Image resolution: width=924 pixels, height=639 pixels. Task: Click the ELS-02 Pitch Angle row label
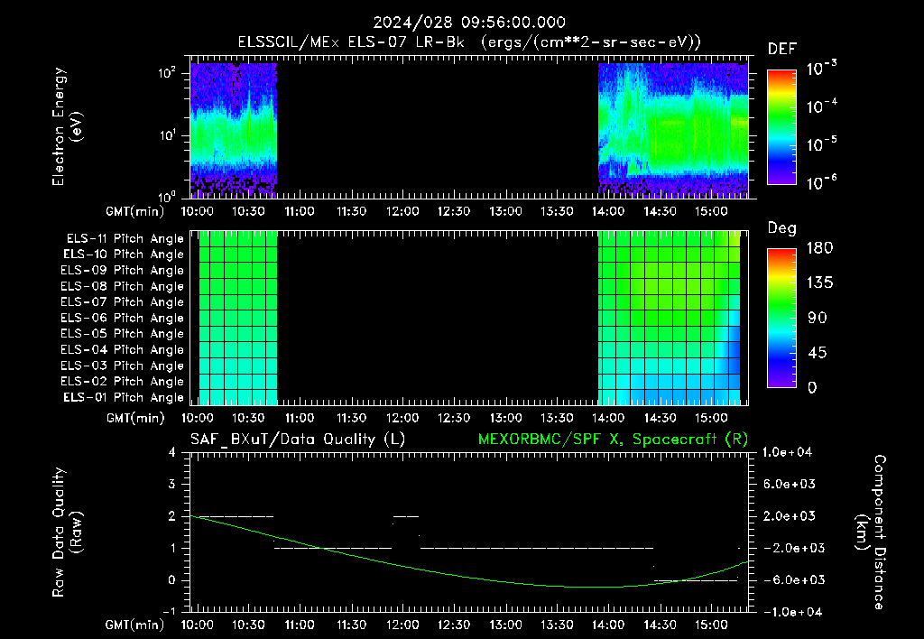click(122, 382)
